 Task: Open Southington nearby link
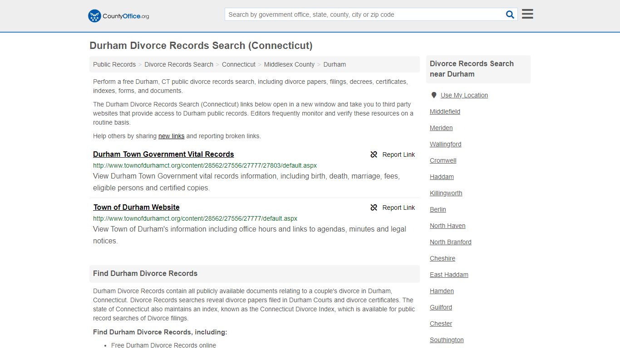click(x=447, y=340)
